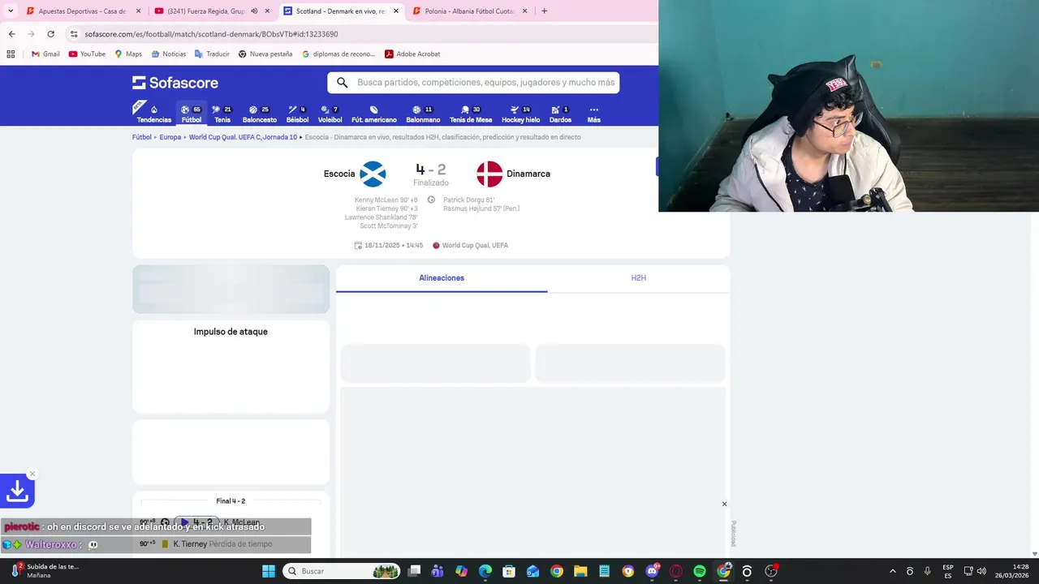The width and height of the screenshot is (1039, 584).
Task: Open the diplomas de recono... bookmark
Action: pyautogui.click(x=338, y=54)
